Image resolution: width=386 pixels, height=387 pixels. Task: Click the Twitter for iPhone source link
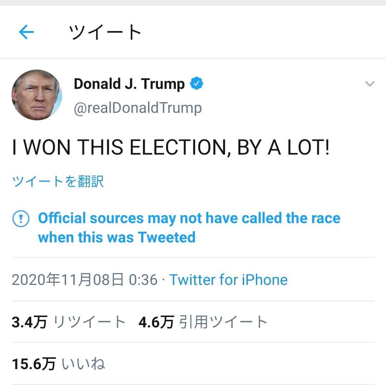tap(228, 280)
